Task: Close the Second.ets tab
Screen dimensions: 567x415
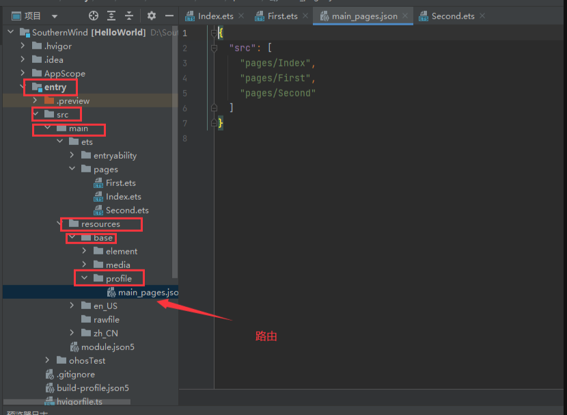Action: click(482, 16)
